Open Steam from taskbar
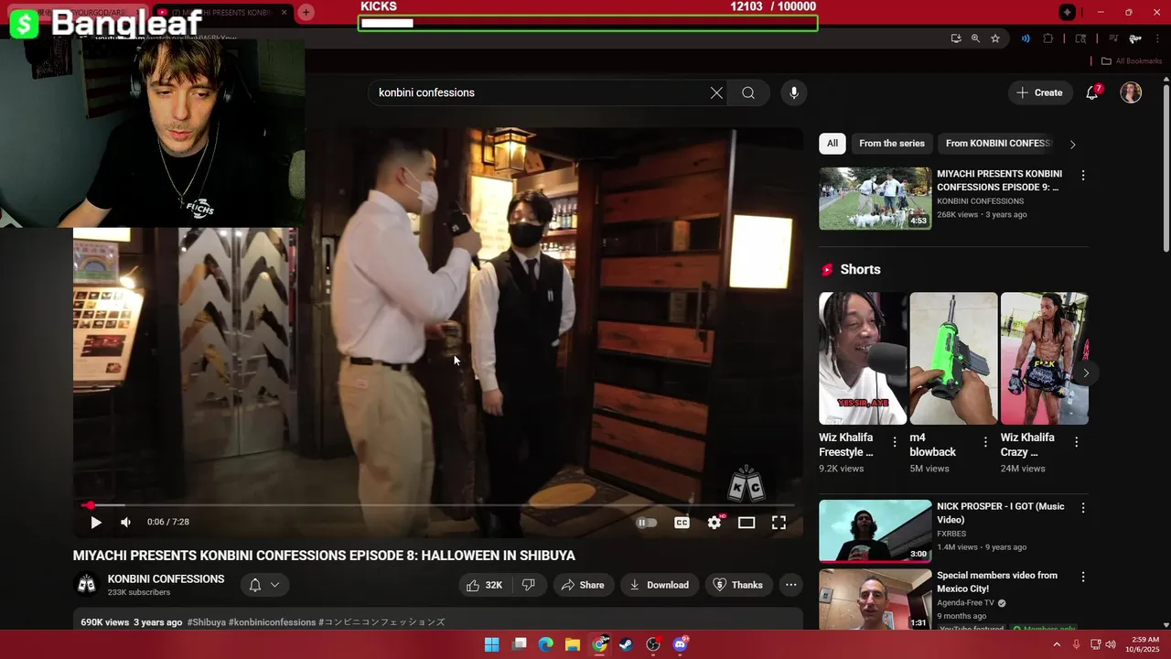1171x659 pixels. (x=626, y=644)
